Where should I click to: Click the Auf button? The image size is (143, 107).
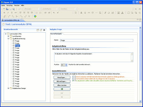[x=62, y=93]
